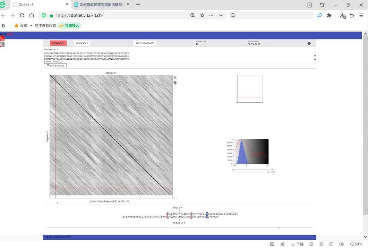Image resolution: width=368 pixels, height=248 pixels.
Task: Print the dot plot using printer icon
Action: tap(309, 43)
